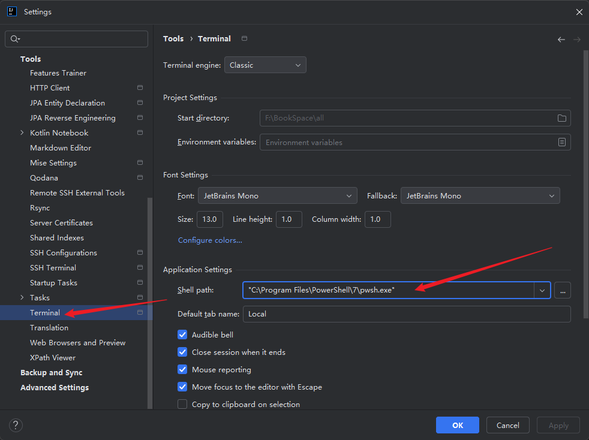Open the Terminal engine dropdown
The width and height of the screenshot is (589, 440).
265,65
